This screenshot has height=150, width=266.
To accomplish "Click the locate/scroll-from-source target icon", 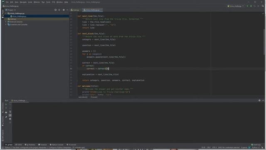I will [x=55, y=10].
